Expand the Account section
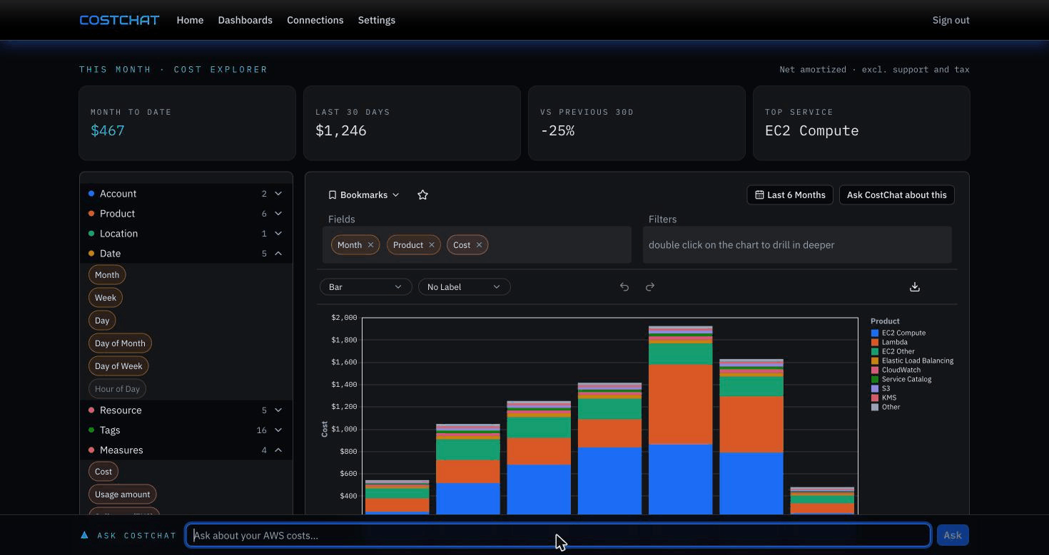Viewport: 1049px width, 555px height. click(x=186, y=193)
